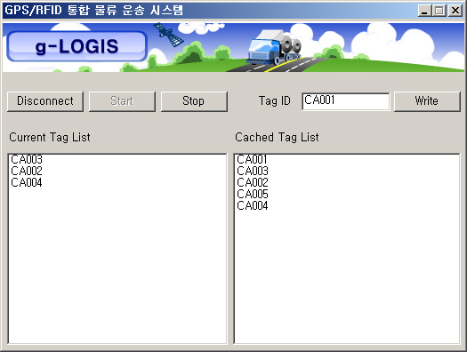Image resolution: width=467 pixels, height=352 pixels.
Task: Click the Current Tag List label
Action: tap(50, 138)
